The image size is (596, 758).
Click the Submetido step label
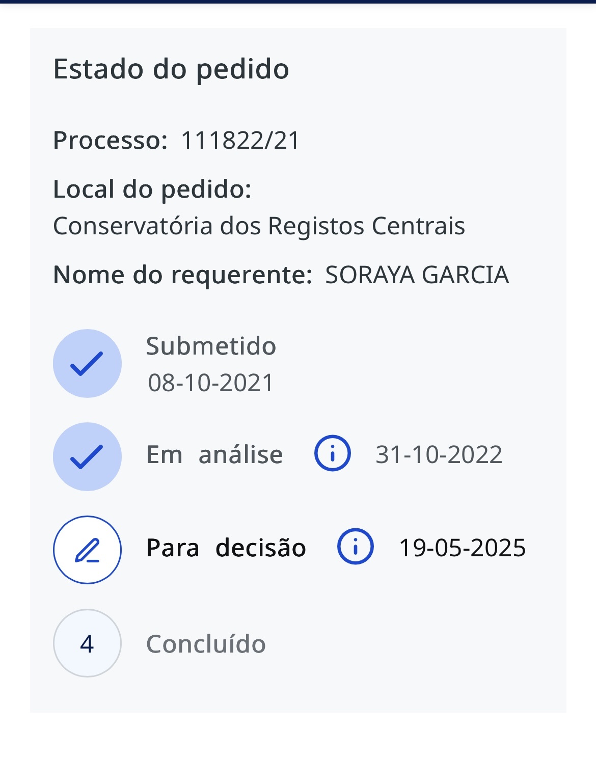click(x=211, y=346)
